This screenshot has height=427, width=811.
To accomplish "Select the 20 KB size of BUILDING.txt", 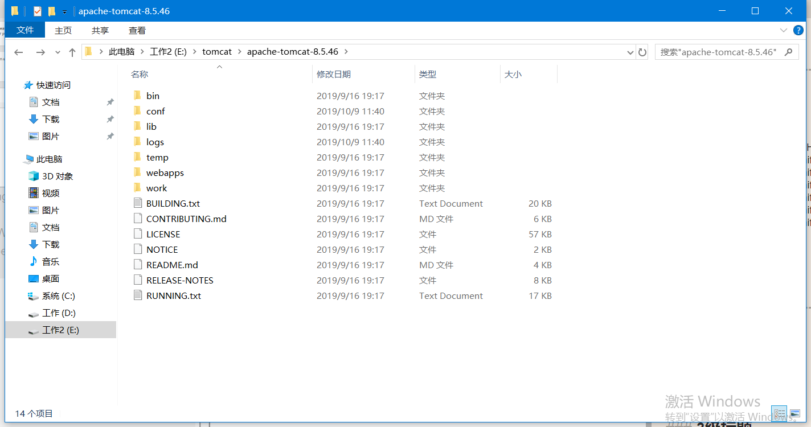I will click(x=540, y=203).
